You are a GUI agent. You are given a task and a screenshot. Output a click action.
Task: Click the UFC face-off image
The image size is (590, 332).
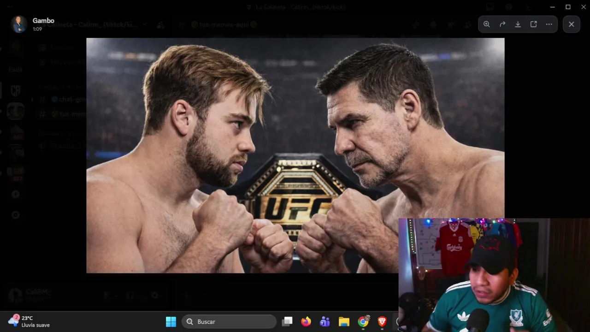[295, 155]
